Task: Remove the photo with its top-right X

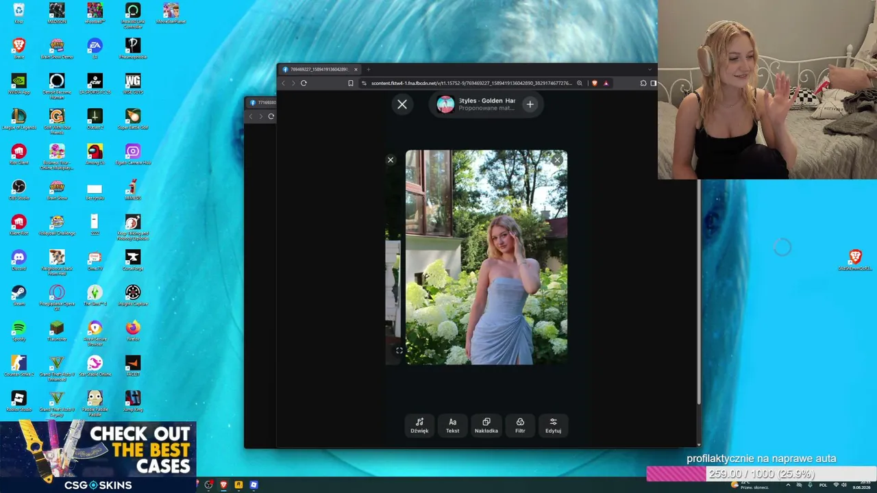Action: pos(557,160)
